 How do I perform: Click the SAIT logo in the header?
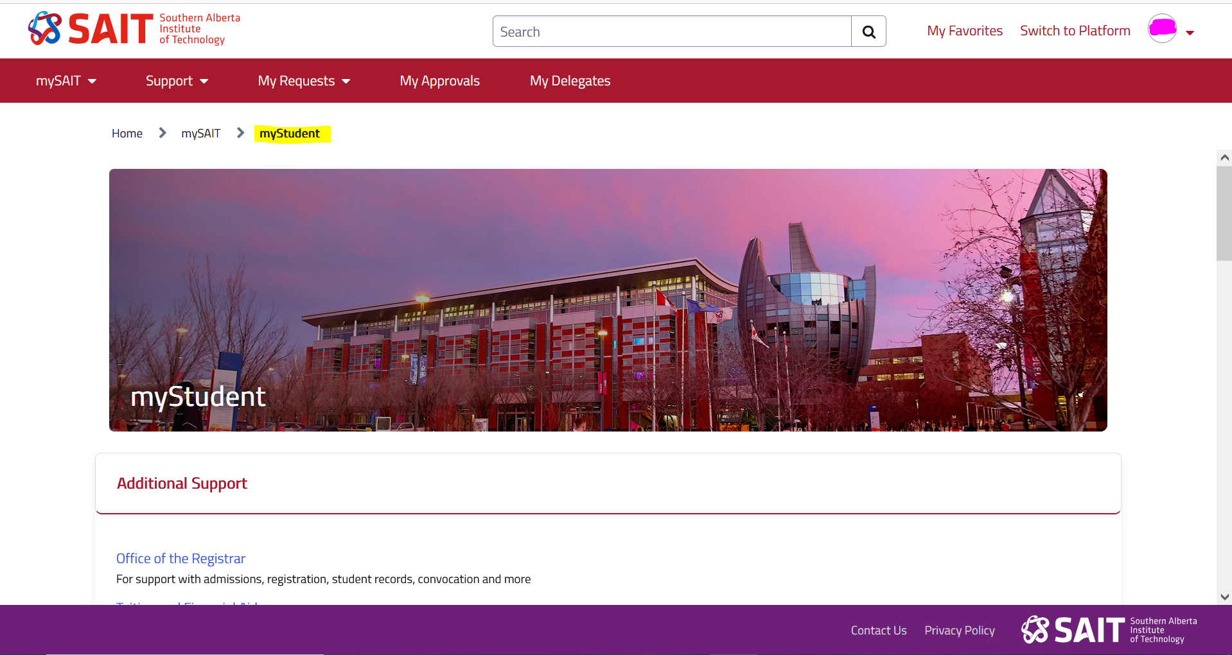[x=134, y=29]
